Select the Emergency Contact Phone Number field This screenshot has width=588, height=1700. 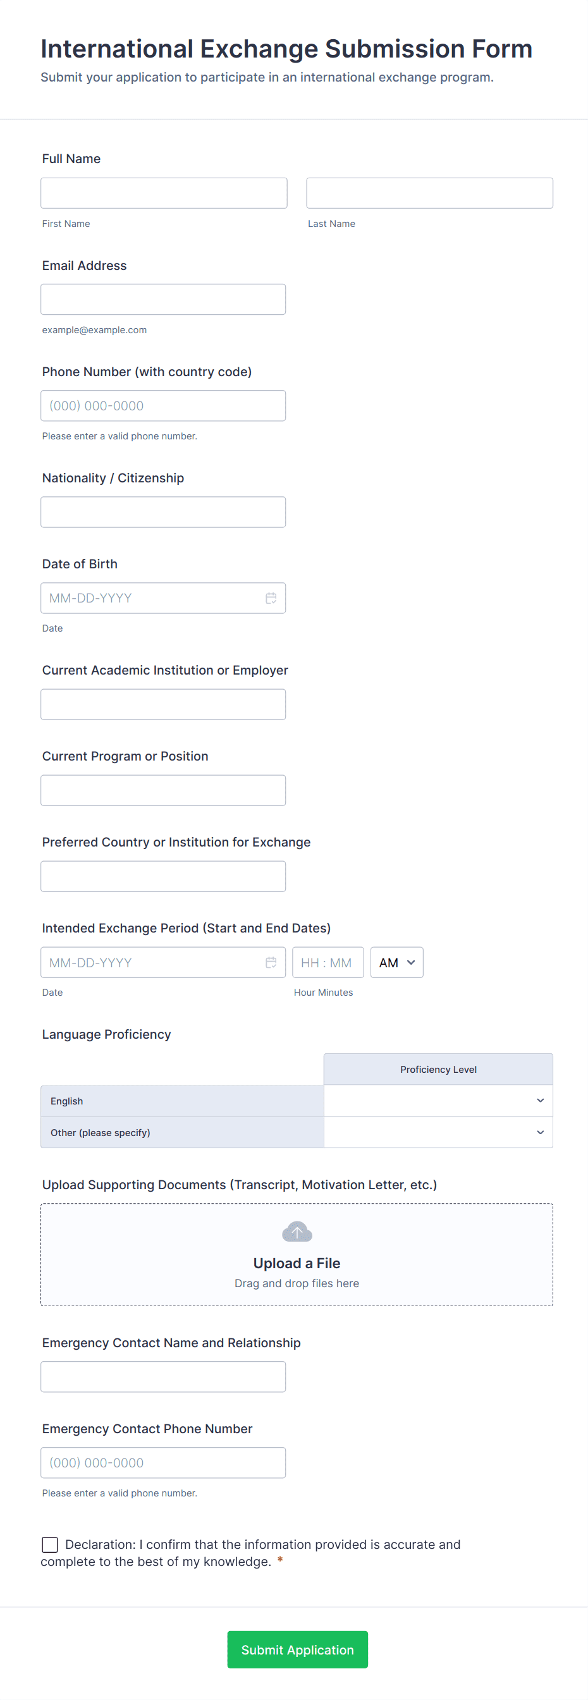click(163, 1462)
